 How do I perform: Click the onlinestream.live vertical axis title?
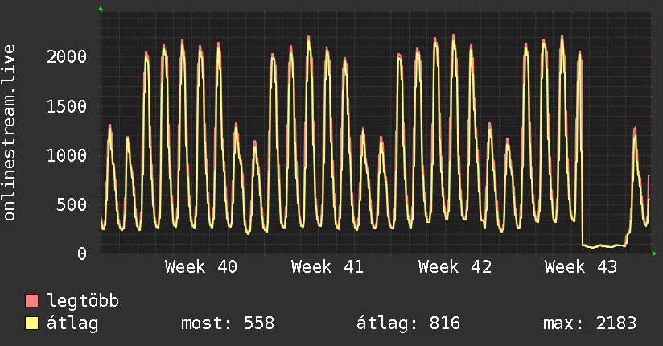coord(9,133)
